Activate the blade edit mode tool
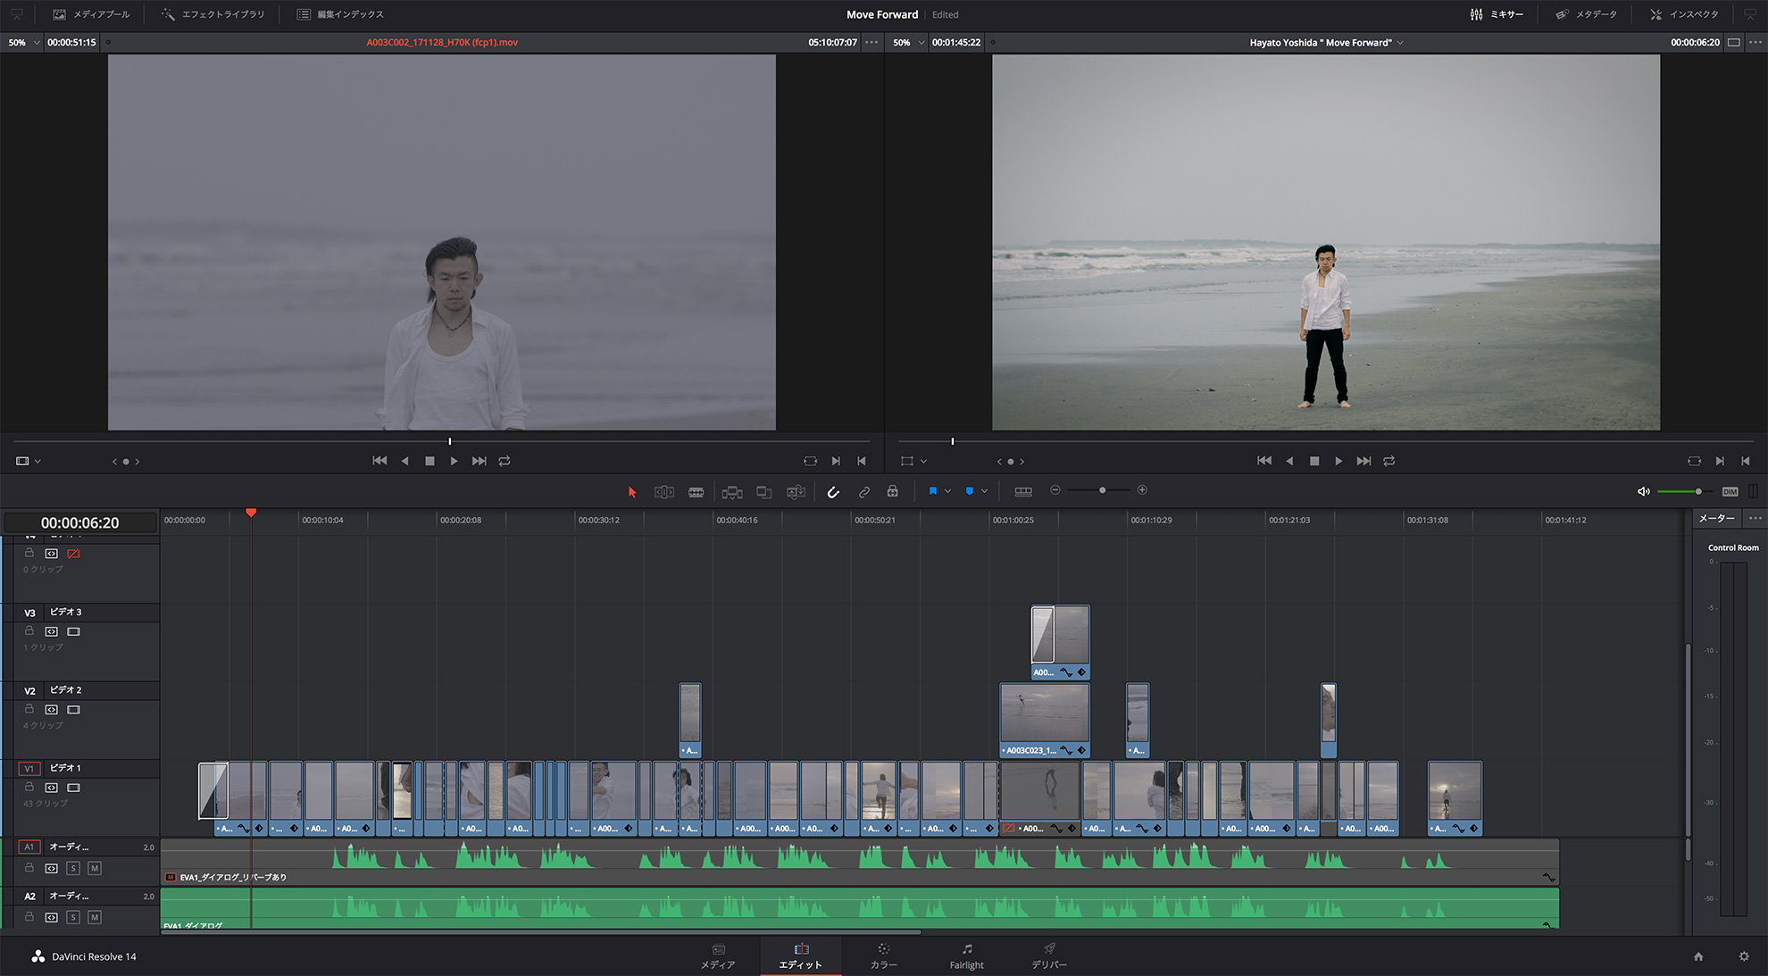This screenshot has height=976, width=1768. 696,491
